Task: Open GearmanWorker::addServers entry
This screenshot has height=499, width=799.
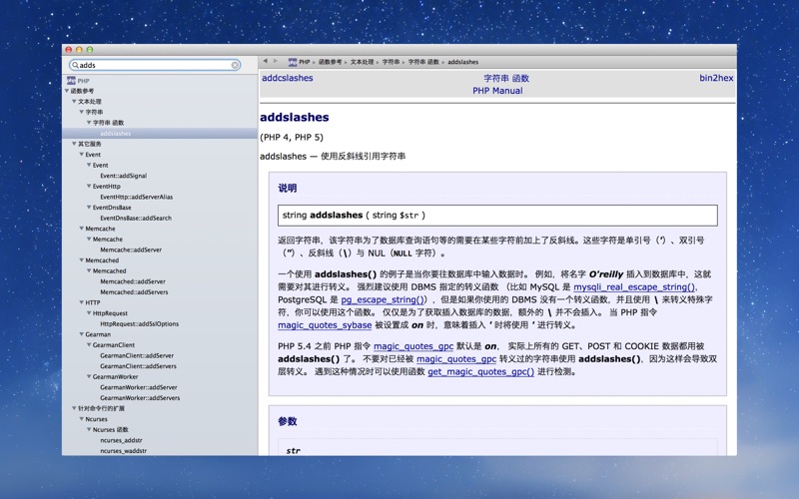Action: point(140,398)
